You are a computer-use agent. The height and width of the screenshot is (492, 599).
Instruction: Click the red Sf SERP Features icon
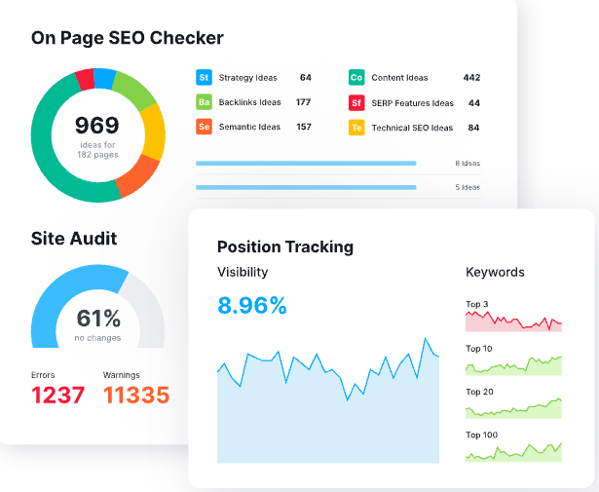coord(356,102)
